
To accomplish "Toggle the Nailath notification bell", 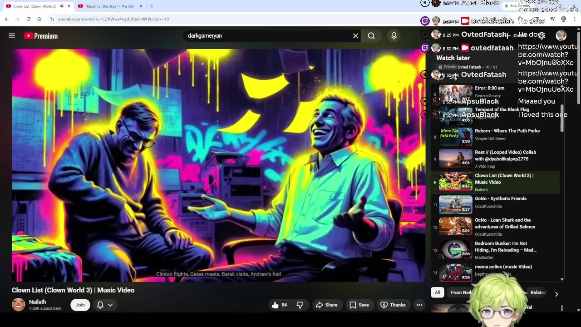I will [100, 305].
